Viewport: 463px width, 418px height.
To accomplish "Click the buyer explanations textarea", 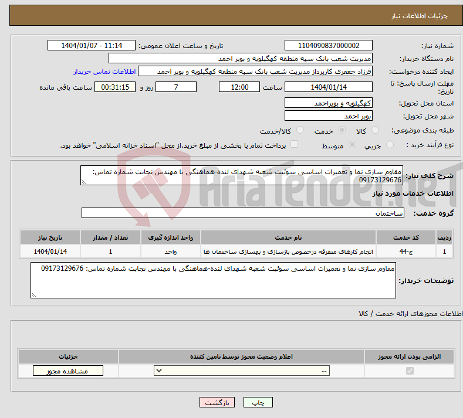I will tap(213, 280).
